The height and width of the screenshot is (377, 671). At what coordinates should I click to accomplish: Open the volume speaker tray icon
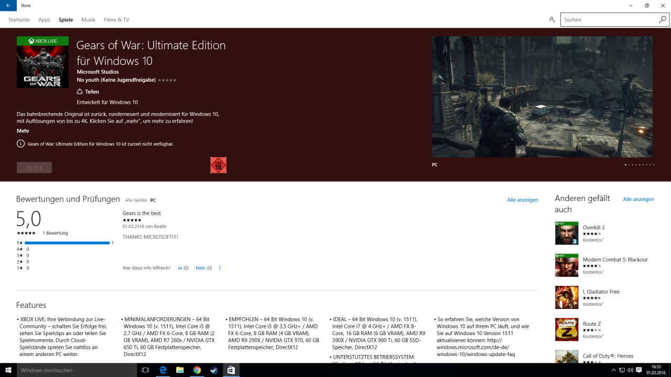pyautogui.click(x=630, y=370)
